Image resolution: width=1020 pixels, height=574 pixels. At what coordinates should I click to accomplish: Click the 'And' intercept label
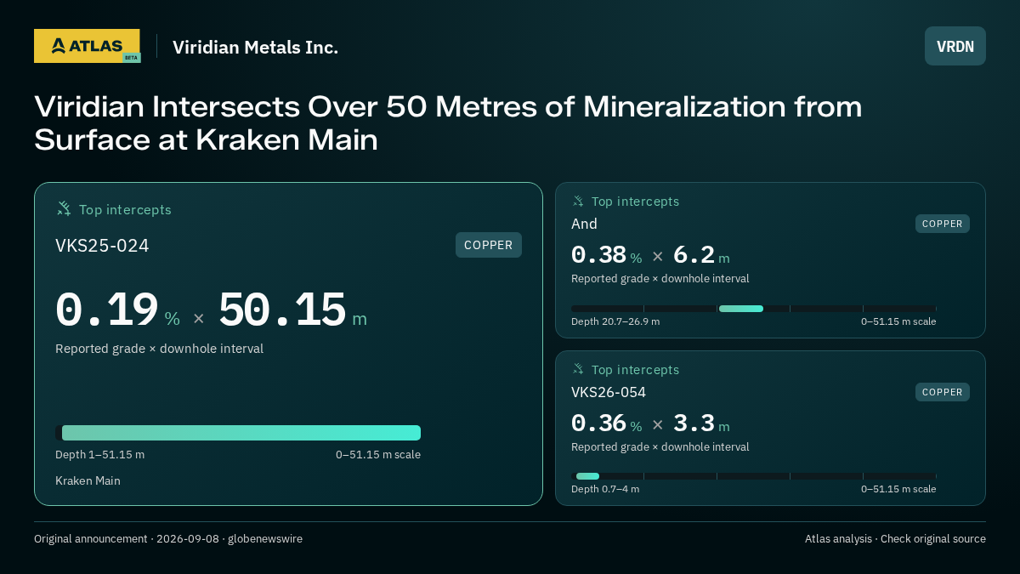[x=584, y=224]
